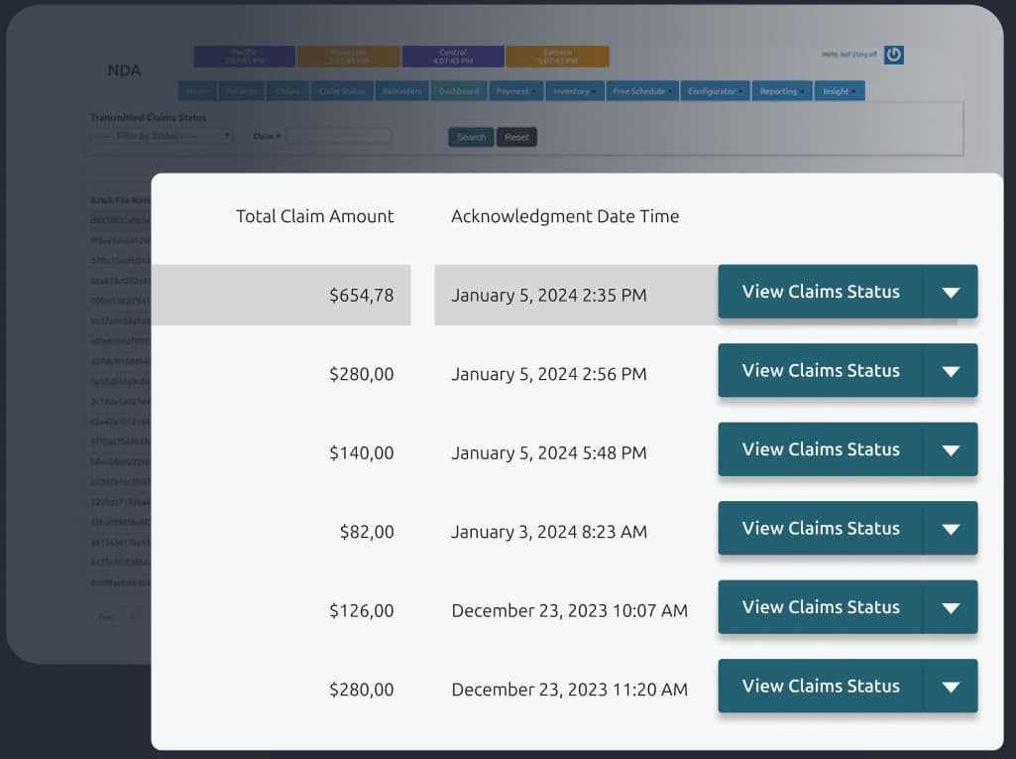Open the Payment menu
The height and width of the screenshot is (759, 1016).
pyautogui.click(x=515, y=91)
